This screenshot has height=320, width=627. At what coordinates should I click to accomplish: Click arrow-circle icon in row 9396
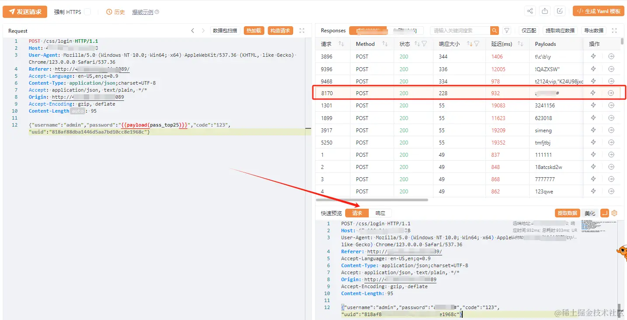click(x=611, y=69)
